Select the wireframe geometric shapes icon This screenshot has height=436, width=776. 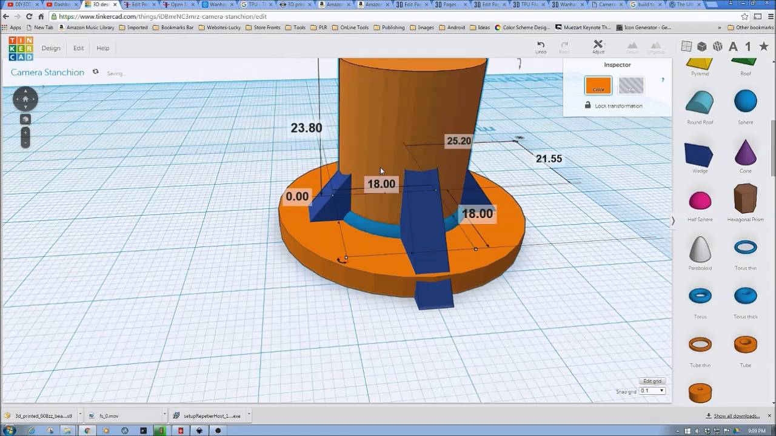(x=718, y=47)
